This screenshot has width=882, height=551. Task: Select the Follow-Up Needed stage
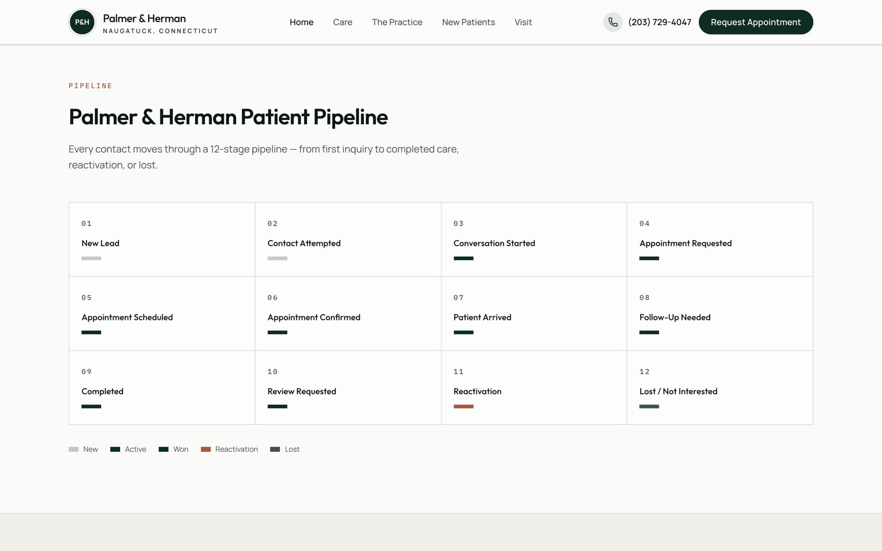coord(720,313)
